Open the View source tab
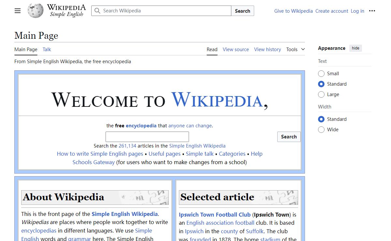The width and height of the screenshot is (391, 241). tap(236, 50)
